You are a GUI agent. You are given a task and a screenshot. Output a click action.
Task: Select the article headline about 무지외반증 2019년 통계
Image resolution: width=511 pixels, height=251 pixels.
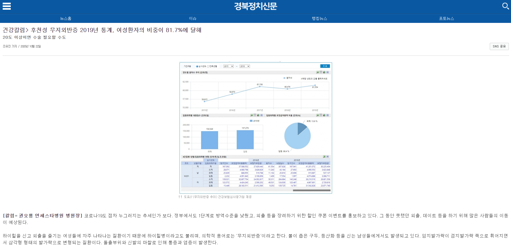[x=102, y=30]
